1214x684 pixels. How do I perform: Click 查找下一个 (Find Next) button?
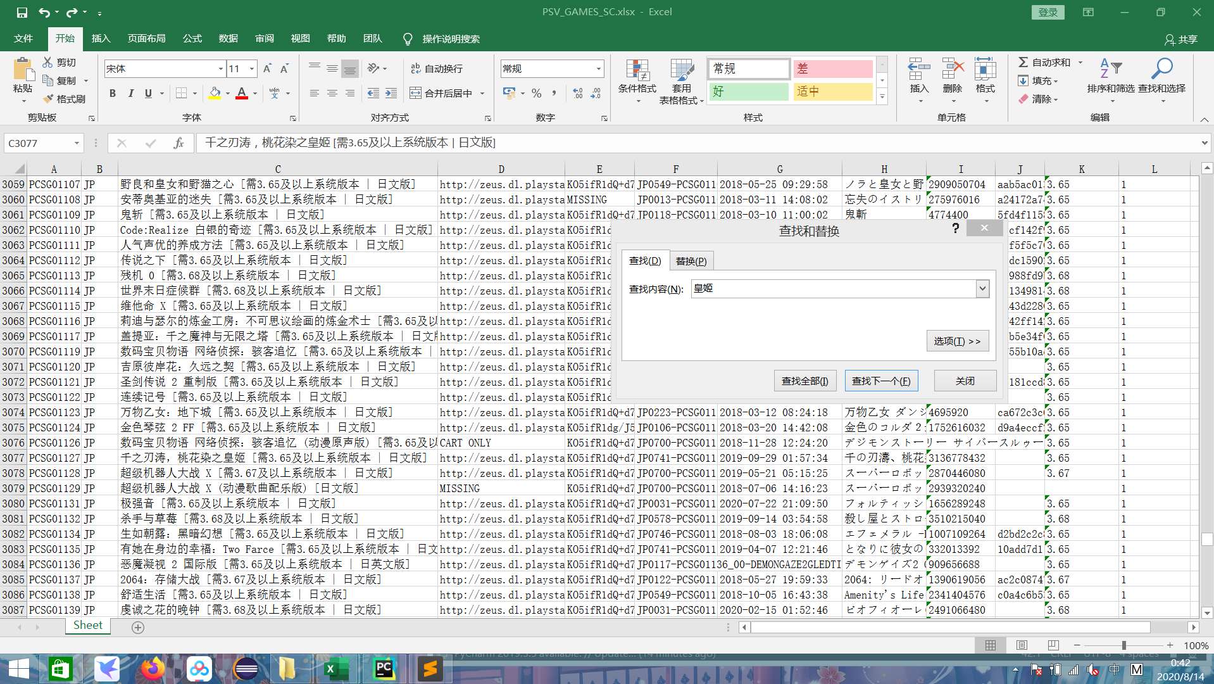coord(881,381)
